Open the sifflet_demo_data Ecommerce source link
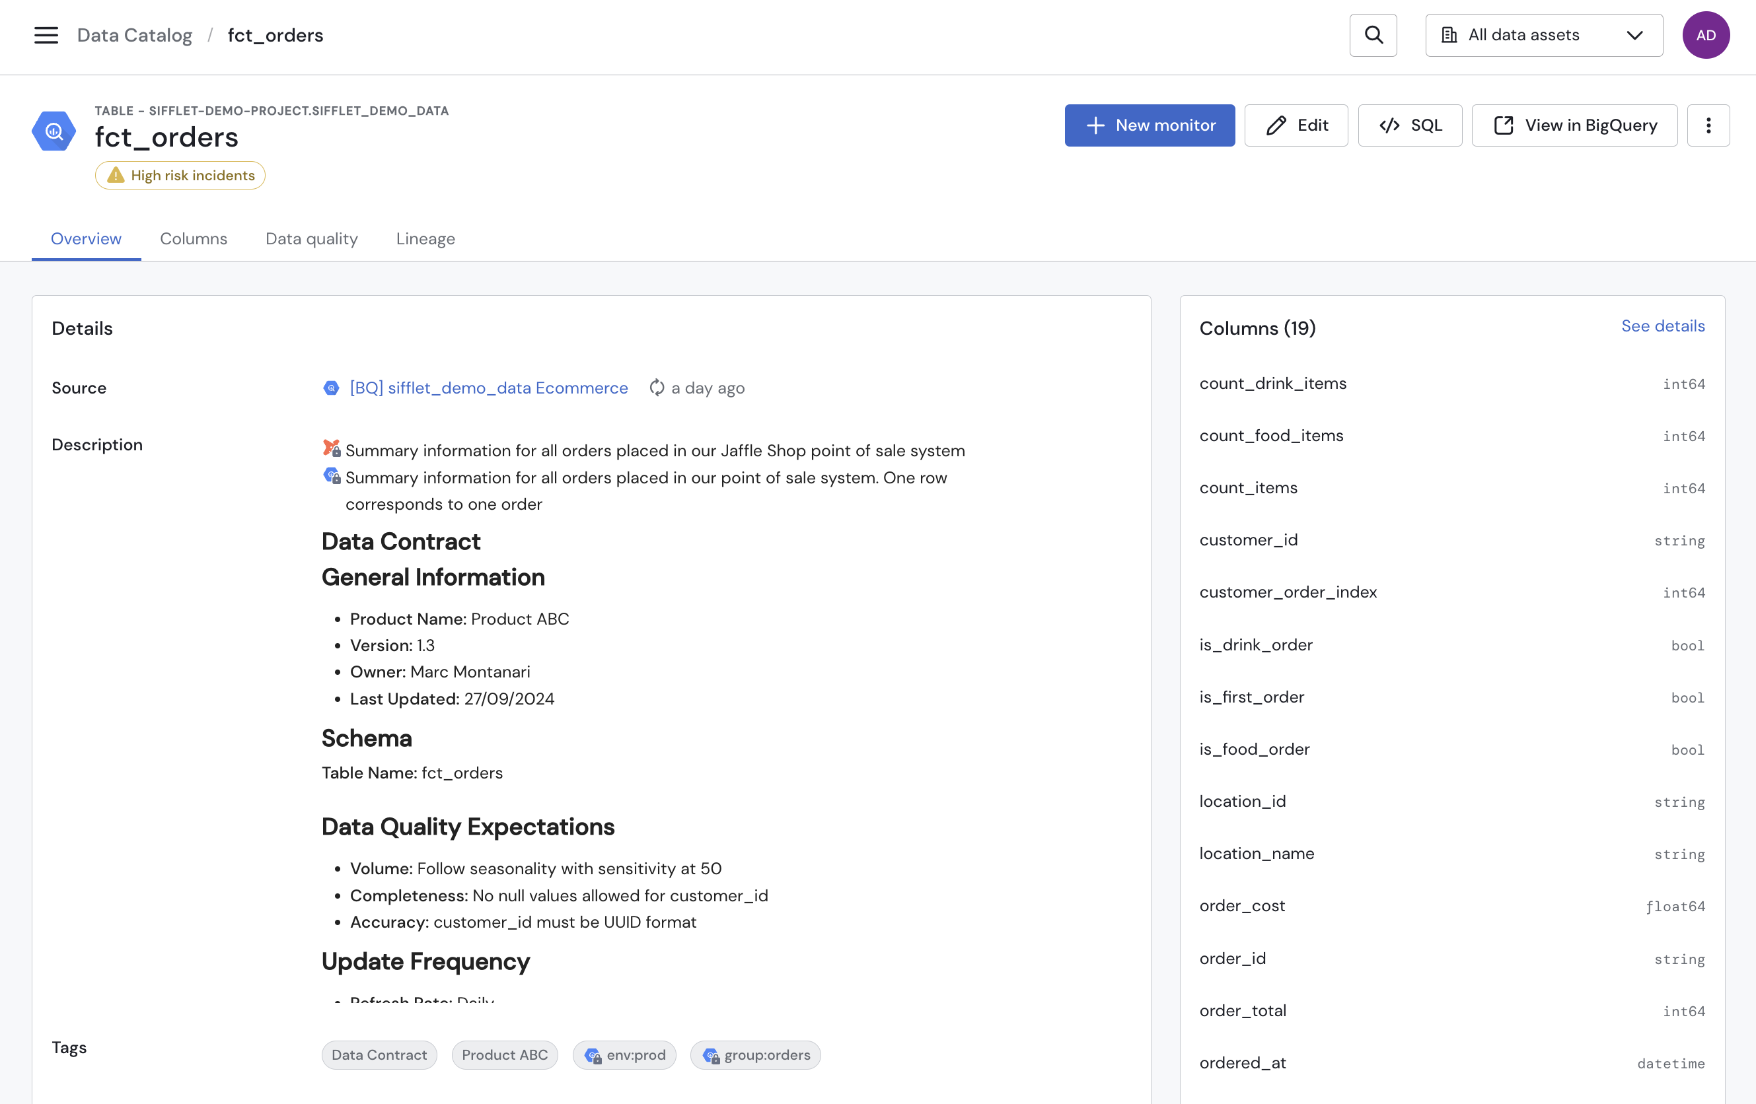Image resolution: width=1756 pixels, height=1104 pixels. coord(489,388)
